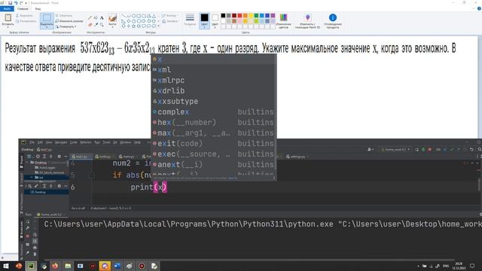Screen dimensions: 482x271
Task: Pick the yellow swatch in Paint palette
Action: [x=251, y=16]
